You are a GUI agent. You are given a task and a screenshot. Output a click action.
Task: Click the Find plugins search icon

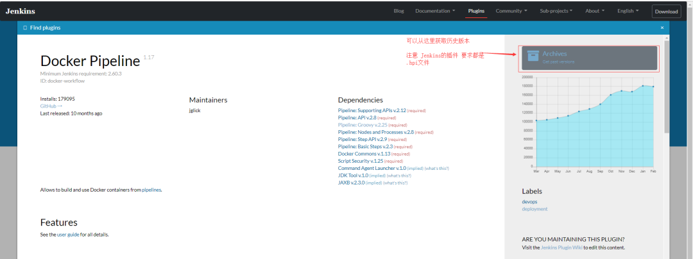pyautogui.click(x=25, y=28)
